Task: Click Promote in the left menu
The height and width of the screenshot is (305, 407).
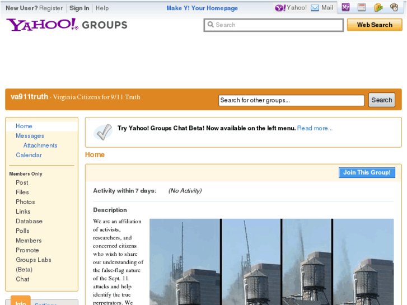Action: point(27,250)
